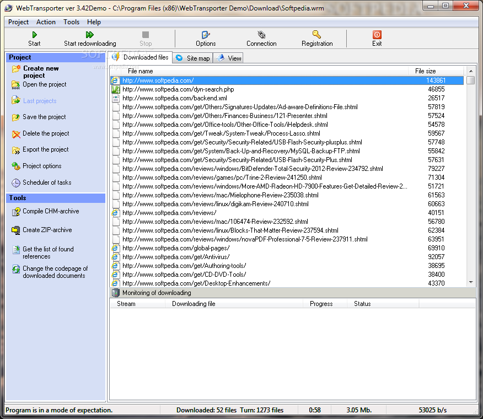
Task: Switch to the Site map tab
Action: [x=193, y=58]
